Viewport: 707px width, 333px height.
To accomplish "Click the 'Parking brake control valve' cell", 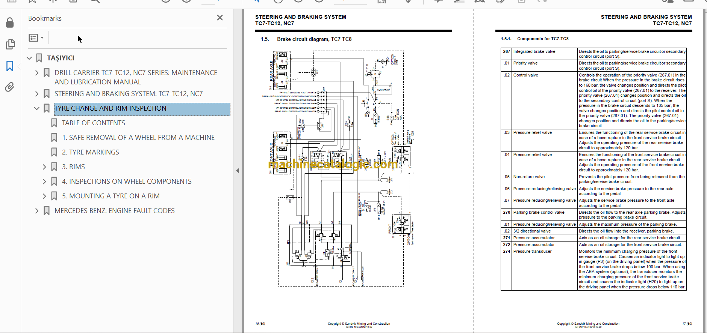I will [544, 215].
